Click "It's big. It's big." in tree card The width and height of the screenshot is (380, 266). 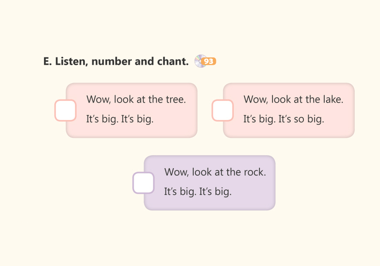[x=120, y=119]
